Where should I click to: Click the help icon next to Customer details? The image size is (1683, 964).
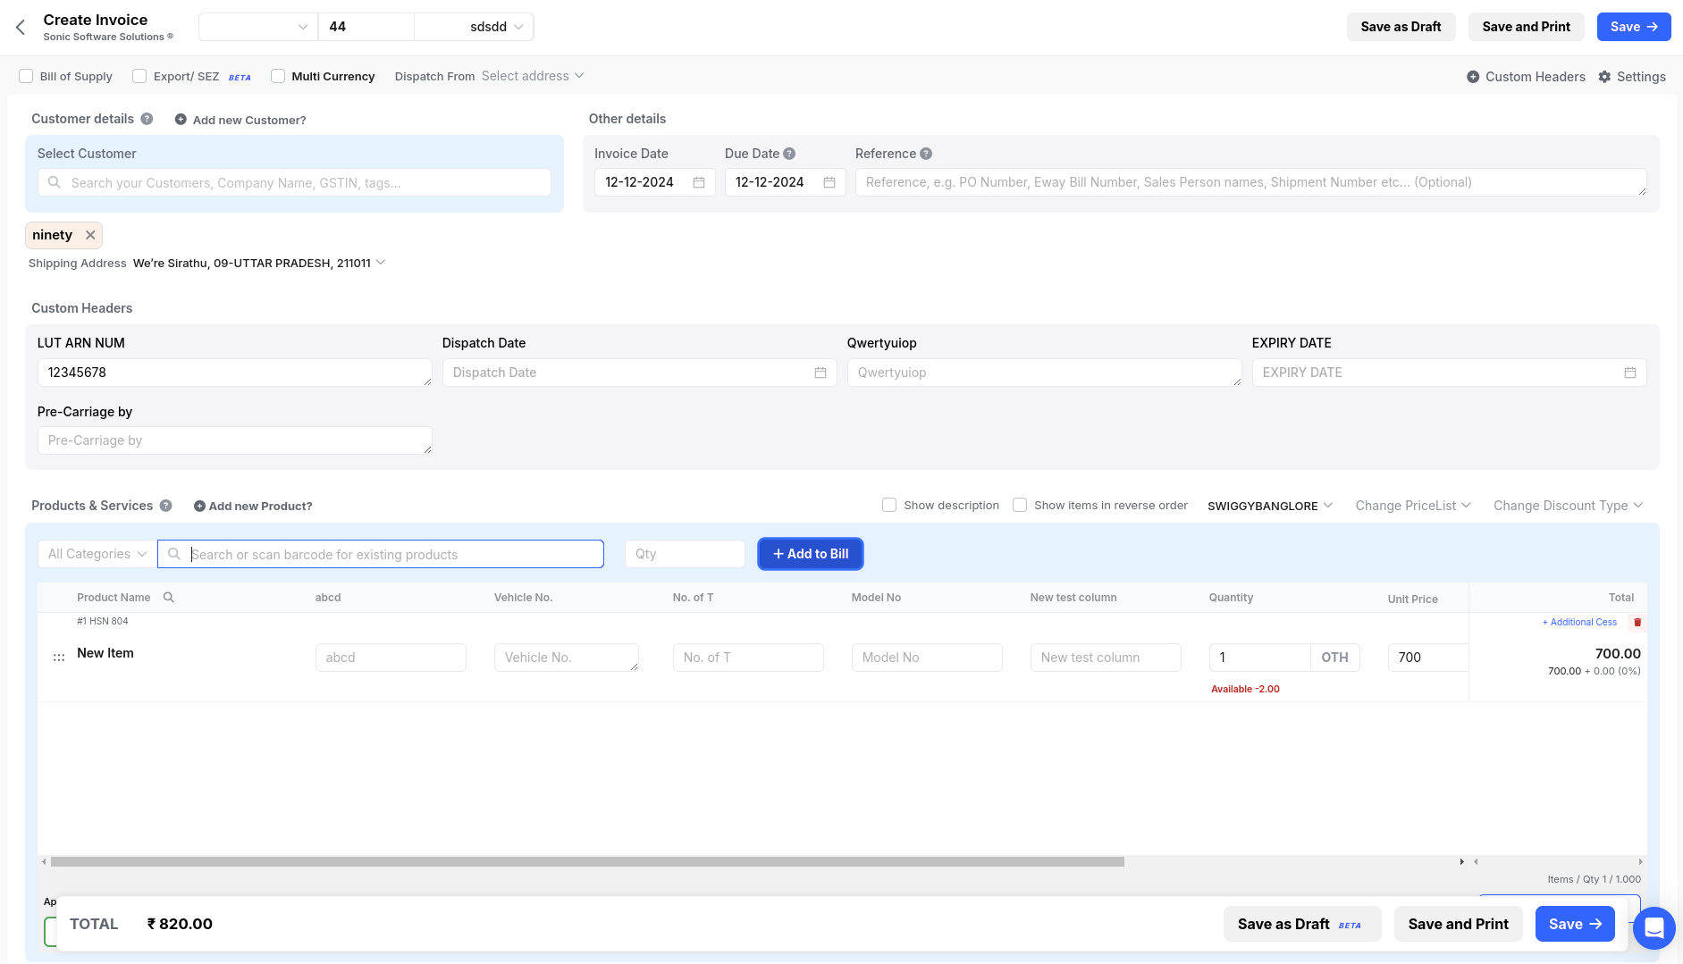(x=147, y=119)
